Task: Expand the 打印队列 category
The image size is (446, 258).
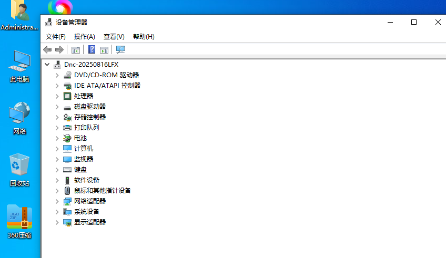Action: coord(57,128)
